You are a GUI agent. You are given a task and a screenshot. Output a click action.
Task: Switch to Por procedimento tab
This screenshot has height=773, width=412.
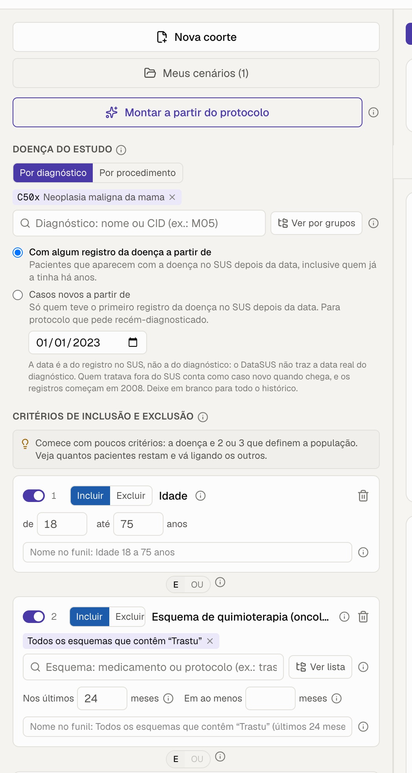coord(138,173)
